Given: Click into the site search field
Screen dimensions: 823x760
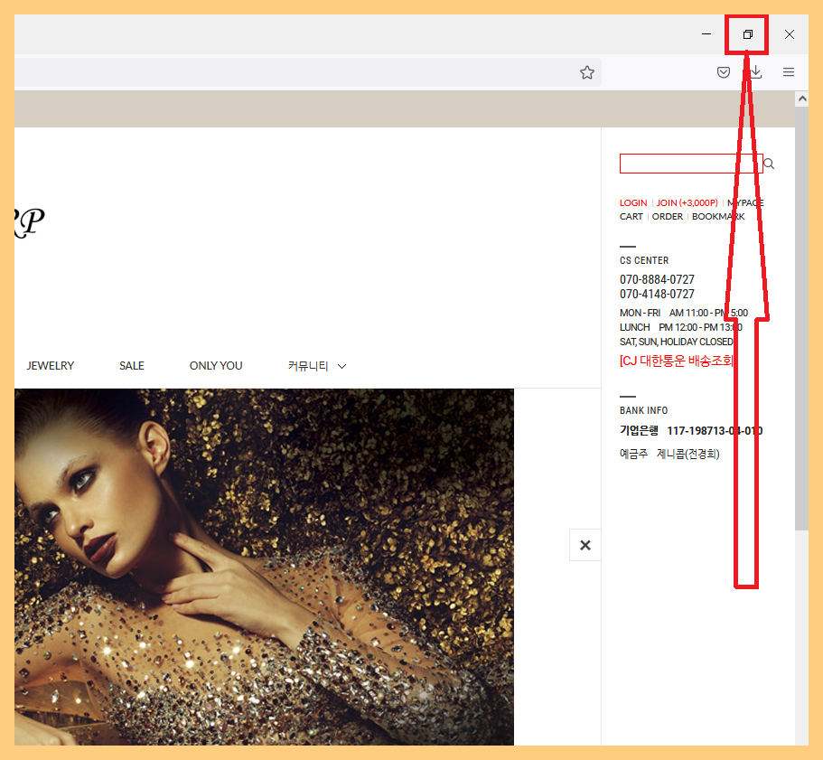Looking at the screenshot, I should (691, 164).
